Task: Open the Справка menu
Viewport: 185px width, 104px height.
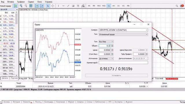Action: click(x=49, y=2)
